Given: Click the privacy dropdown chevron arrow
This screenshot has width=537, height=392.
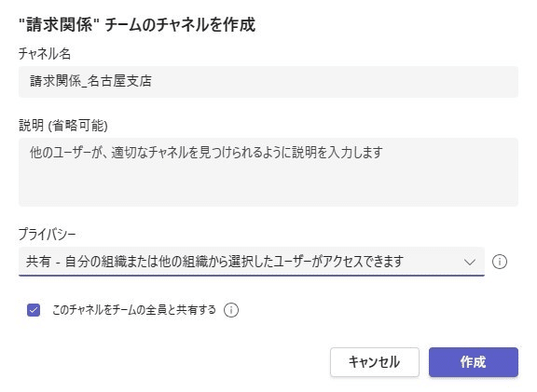Looking at the screenshot, I should (x=470, y=262).
